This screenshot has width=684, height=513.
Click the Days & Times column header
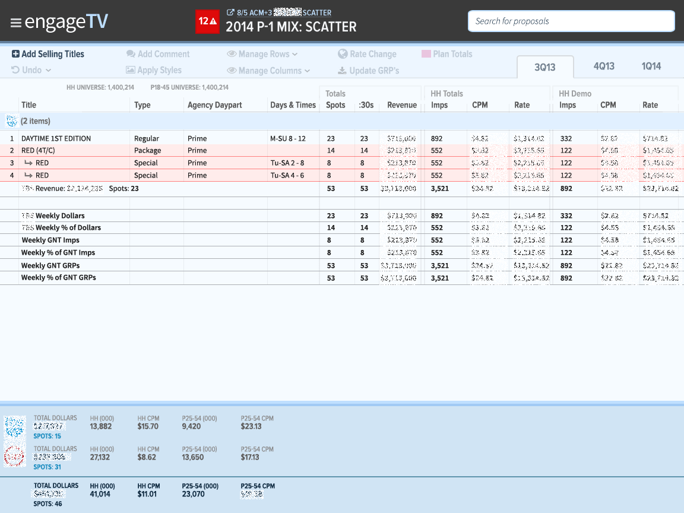293,105
